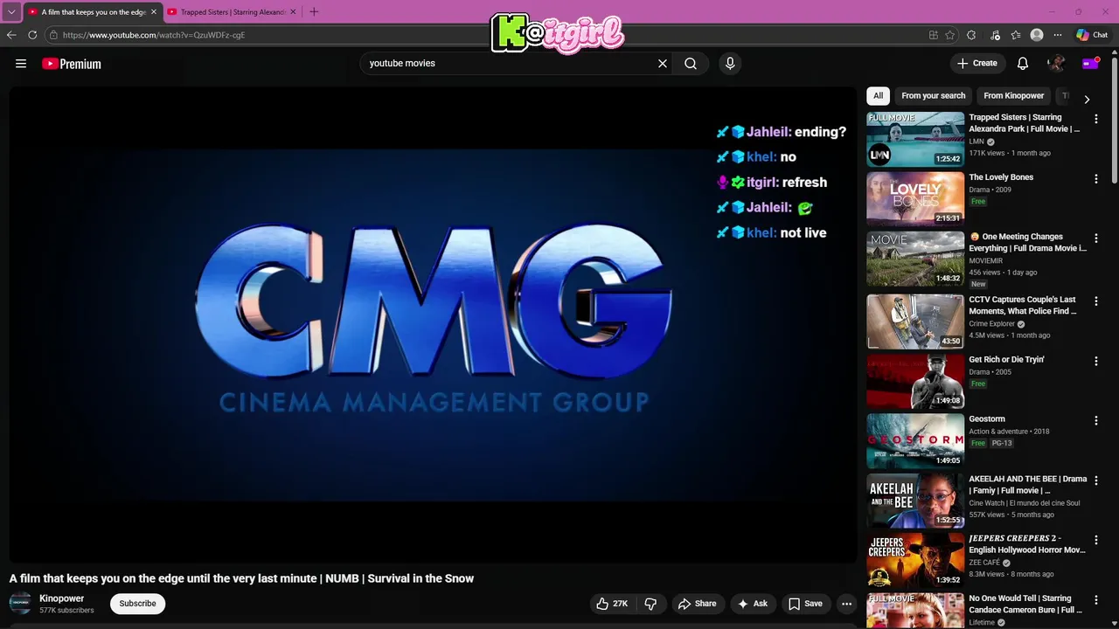Open the Kinopower channel avatar

pos(20,604)
